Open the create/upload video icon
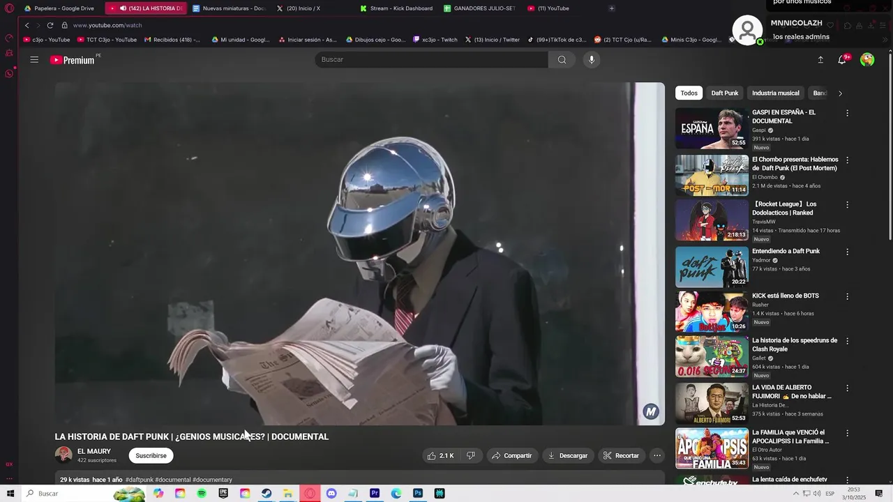Viewport: 893px width, 502px height. [820, 60]
